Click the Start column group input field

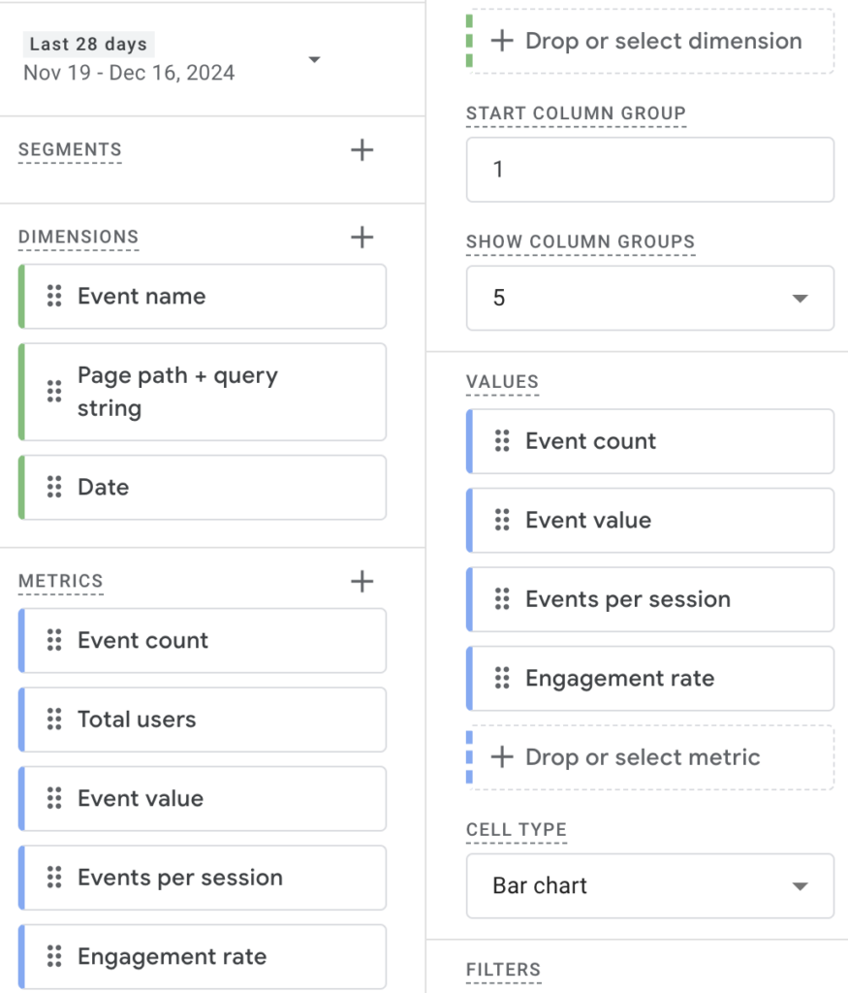coord(649,169)
